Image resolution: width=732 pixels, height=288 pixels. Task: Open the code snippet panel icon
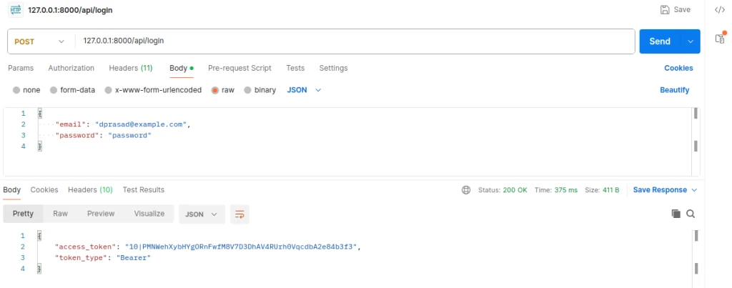720,9
